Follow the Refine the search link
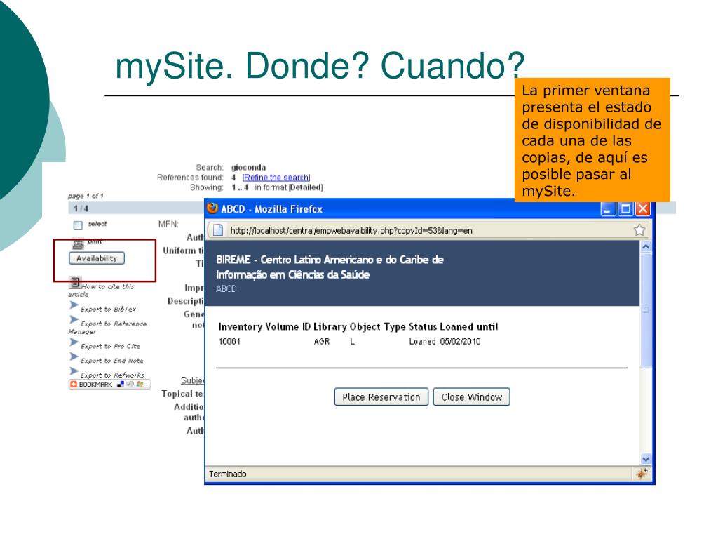 (276, 178)
